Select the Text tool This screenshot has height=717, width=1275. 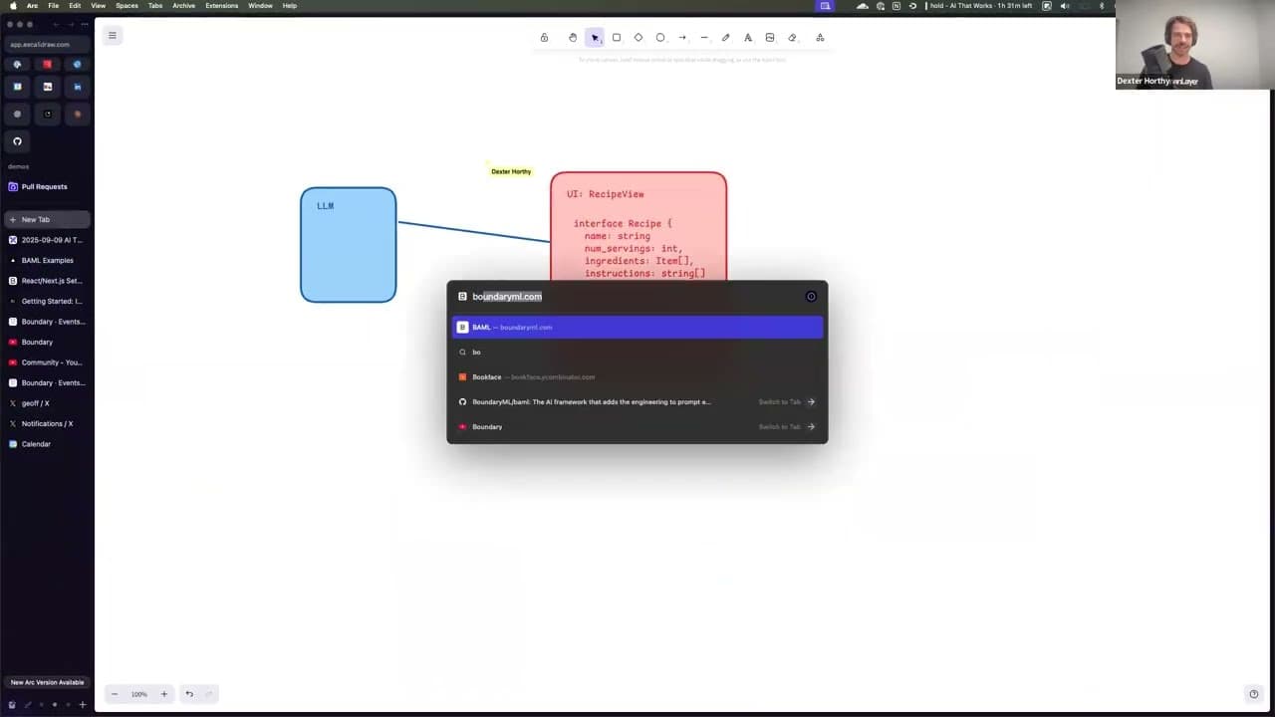tap(748, 38)
